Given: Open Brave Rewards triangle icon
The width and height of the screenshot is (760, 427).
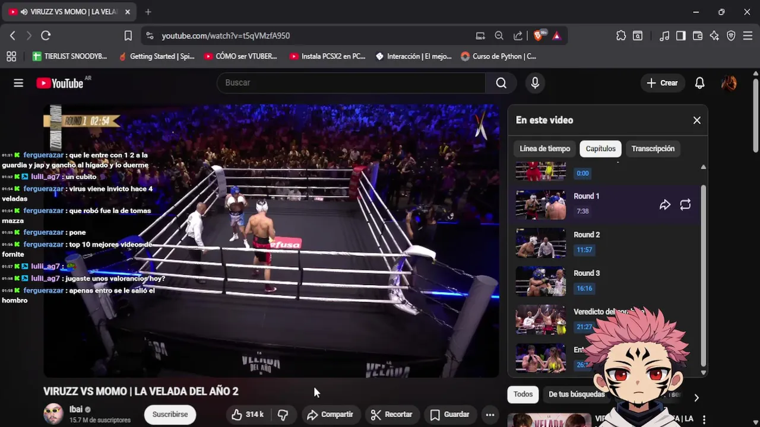Looking at the screenshot, I should [x=556, y=36].
